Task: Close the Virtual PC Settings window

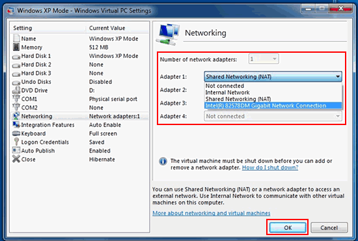Action: tap(340, 9)
